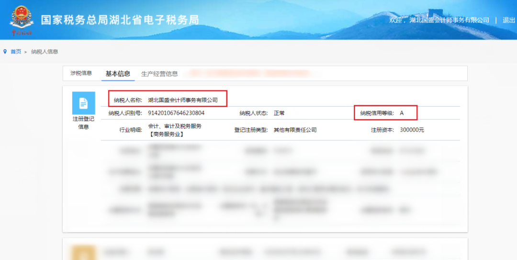
Task: Click 退出 to log out
Action: pos(509,20)
